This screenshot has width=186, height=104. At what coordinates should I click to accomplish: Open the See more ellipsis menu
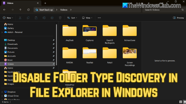tap(99, 18)
